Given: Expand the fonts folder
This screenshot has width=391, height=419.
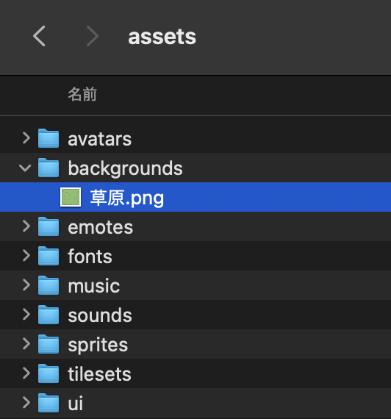Looking at the screenshot, I should [26, 256].
